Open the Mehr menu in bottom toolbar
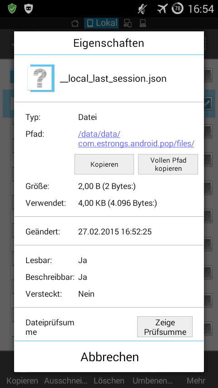This screenshot has width=218, height=388. 196,381
